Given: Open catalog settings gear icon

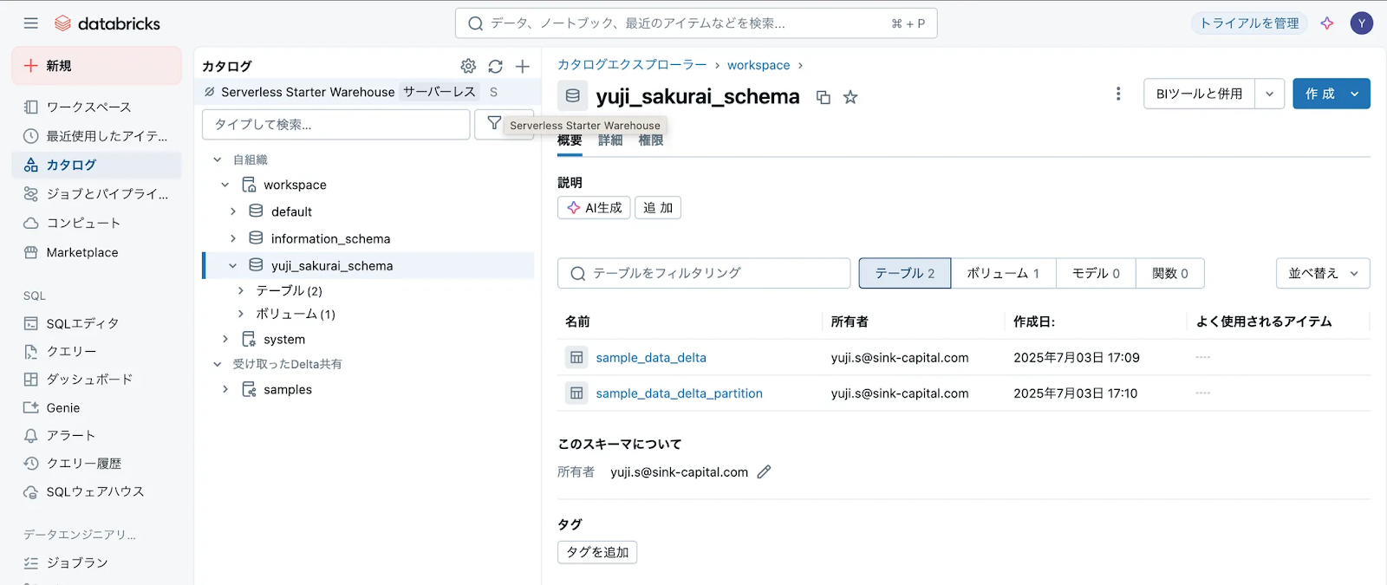Looking at the screenshot, I should coord(468,66).
